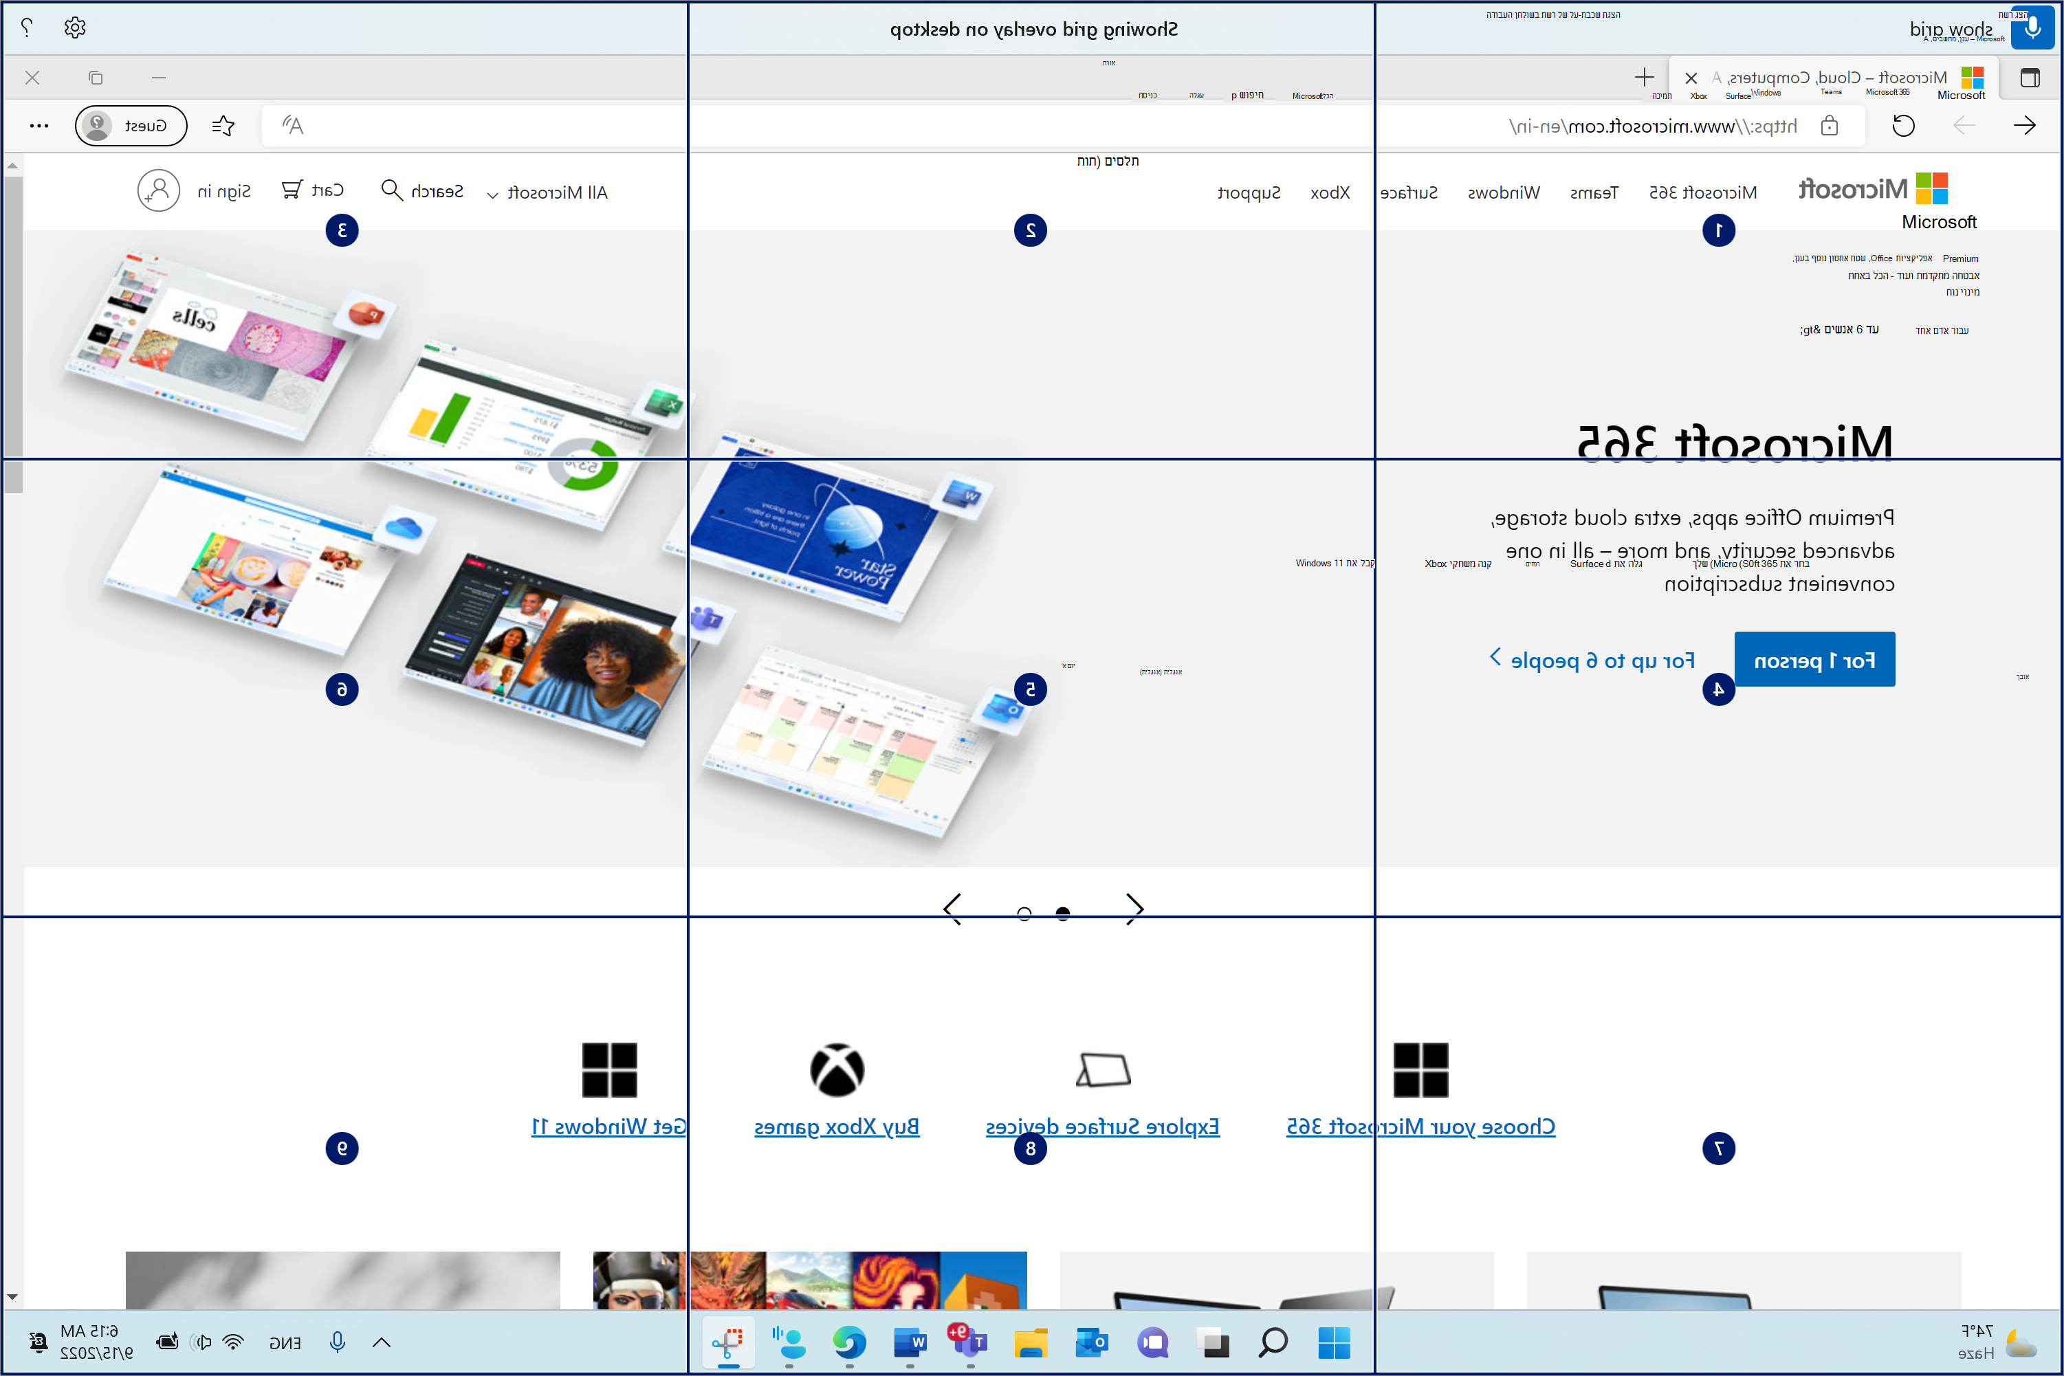Open Surface in the site navigation
This screenshot has height=1376, width=2064.
[1409, 192]
